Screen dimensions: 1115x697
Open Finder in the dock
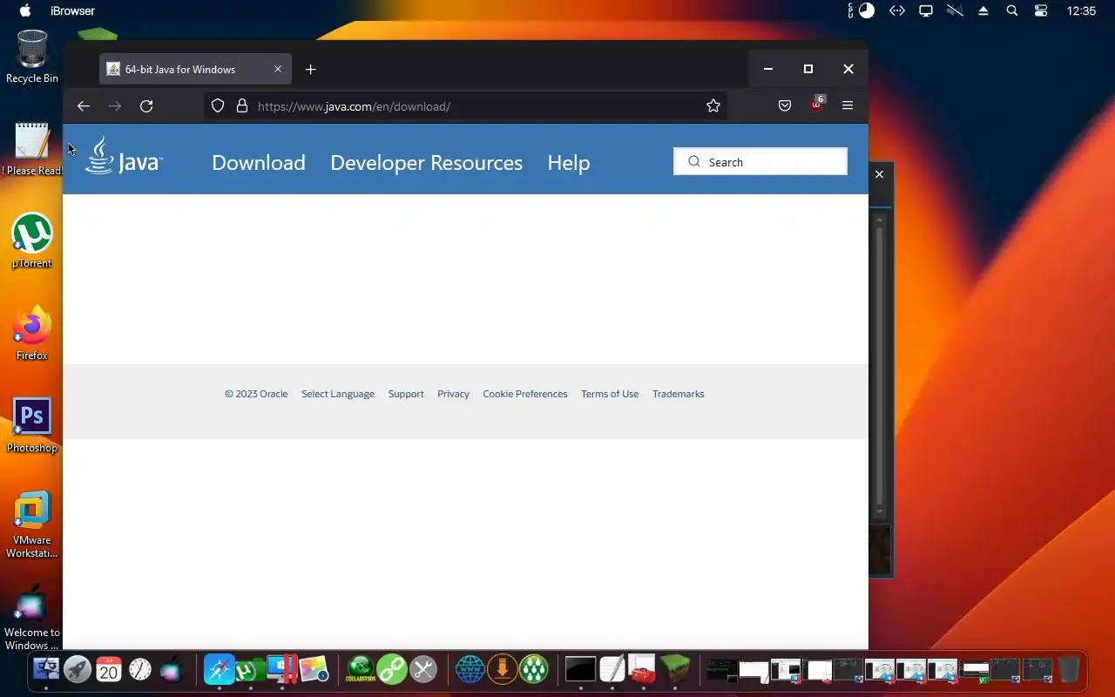click(x=46, y=669)
